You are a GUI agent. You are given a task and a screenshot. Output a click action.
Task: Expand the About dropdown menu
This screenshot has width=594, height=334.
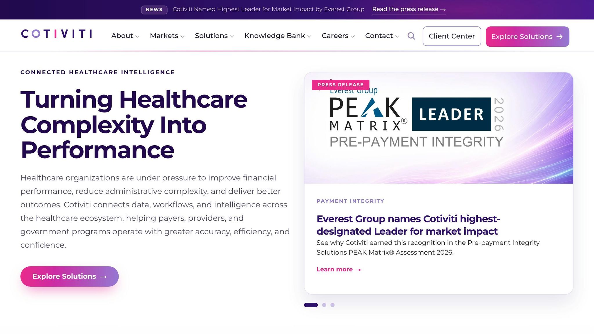click(125, 36)
